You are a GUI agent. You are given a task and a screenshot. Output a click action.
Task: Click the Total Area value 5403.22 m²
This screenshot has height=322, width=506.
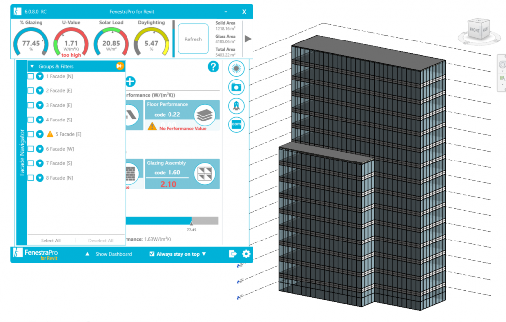click(225, 55)
